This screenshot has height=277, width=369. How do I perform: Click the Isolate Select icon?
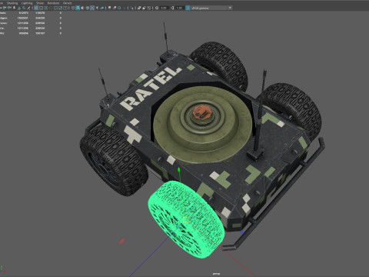coord(131,8)
